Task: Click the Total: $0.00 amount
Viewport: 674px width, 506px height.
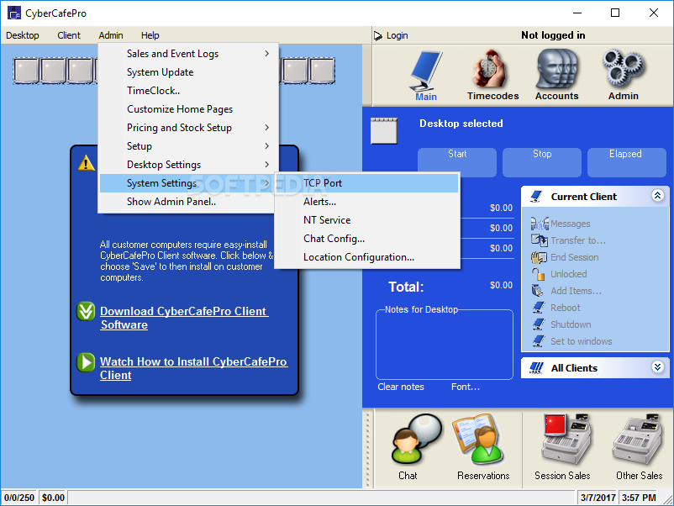Action: [501, 286]
